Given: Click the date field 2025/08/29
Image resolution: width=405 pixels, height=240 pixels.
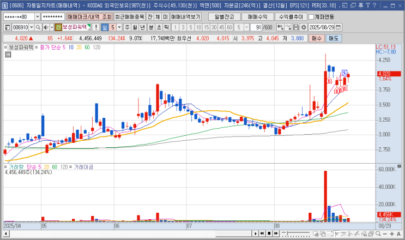Looking at the screenshot, I should coord(322,27).
